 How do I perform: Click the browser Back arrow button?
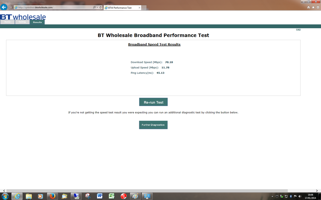pos(4,7)
